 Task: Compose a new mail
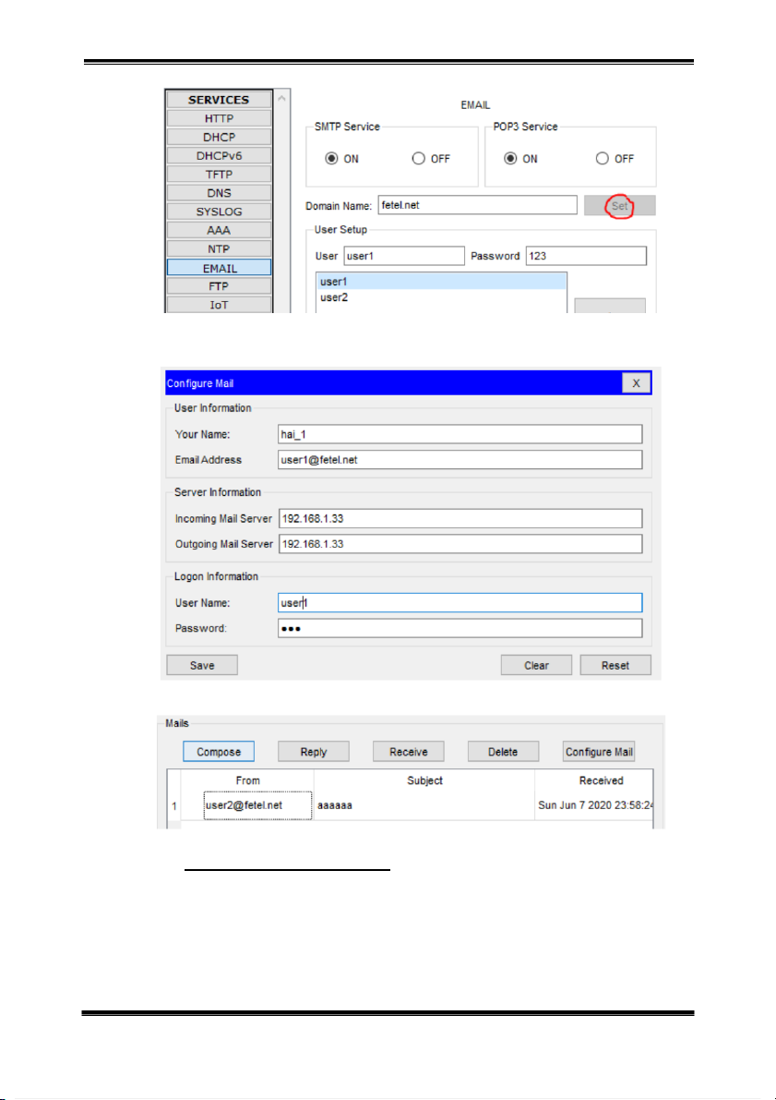(x=219, y=751)
